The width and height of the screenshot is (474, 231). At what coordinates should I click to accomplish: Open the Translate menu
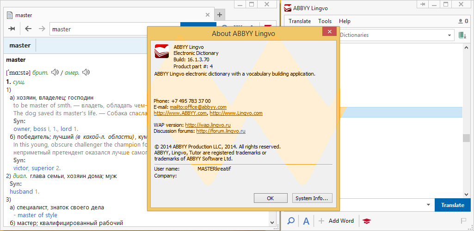[x=300, y=21]
